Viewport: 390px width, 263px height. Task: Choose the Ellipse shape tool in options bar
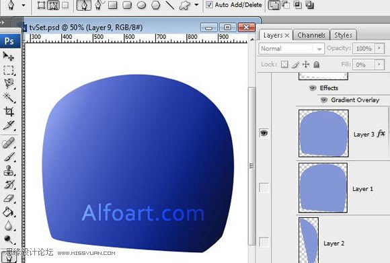click(141, 5)
